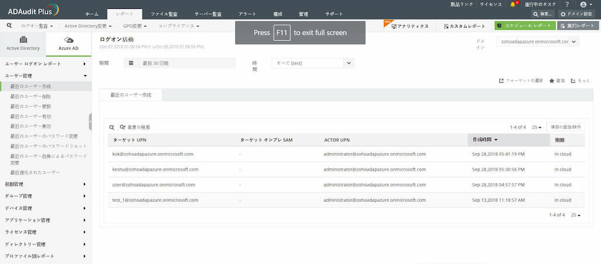Open the help question mark icon
The width and height of the screenshot is (601, 264).
(567, 4)
